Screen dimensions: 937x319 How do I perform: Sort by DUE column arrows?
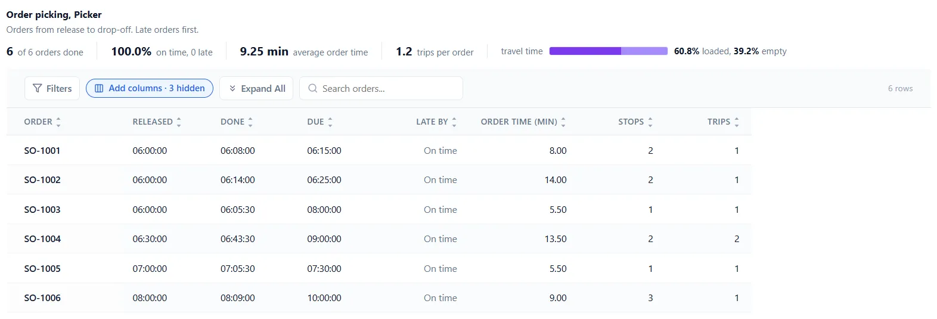point(330,122)
